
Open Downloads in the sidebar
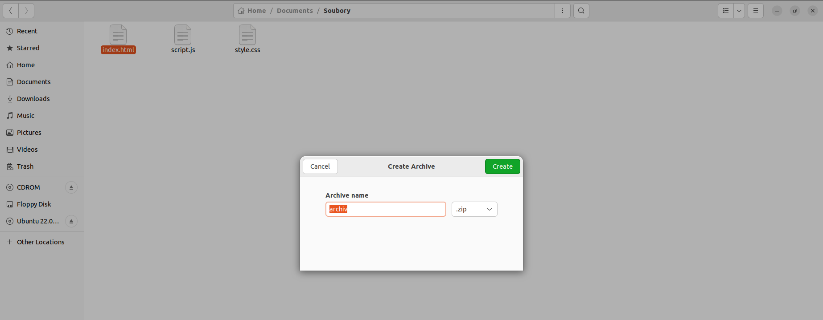coord(42,99)
